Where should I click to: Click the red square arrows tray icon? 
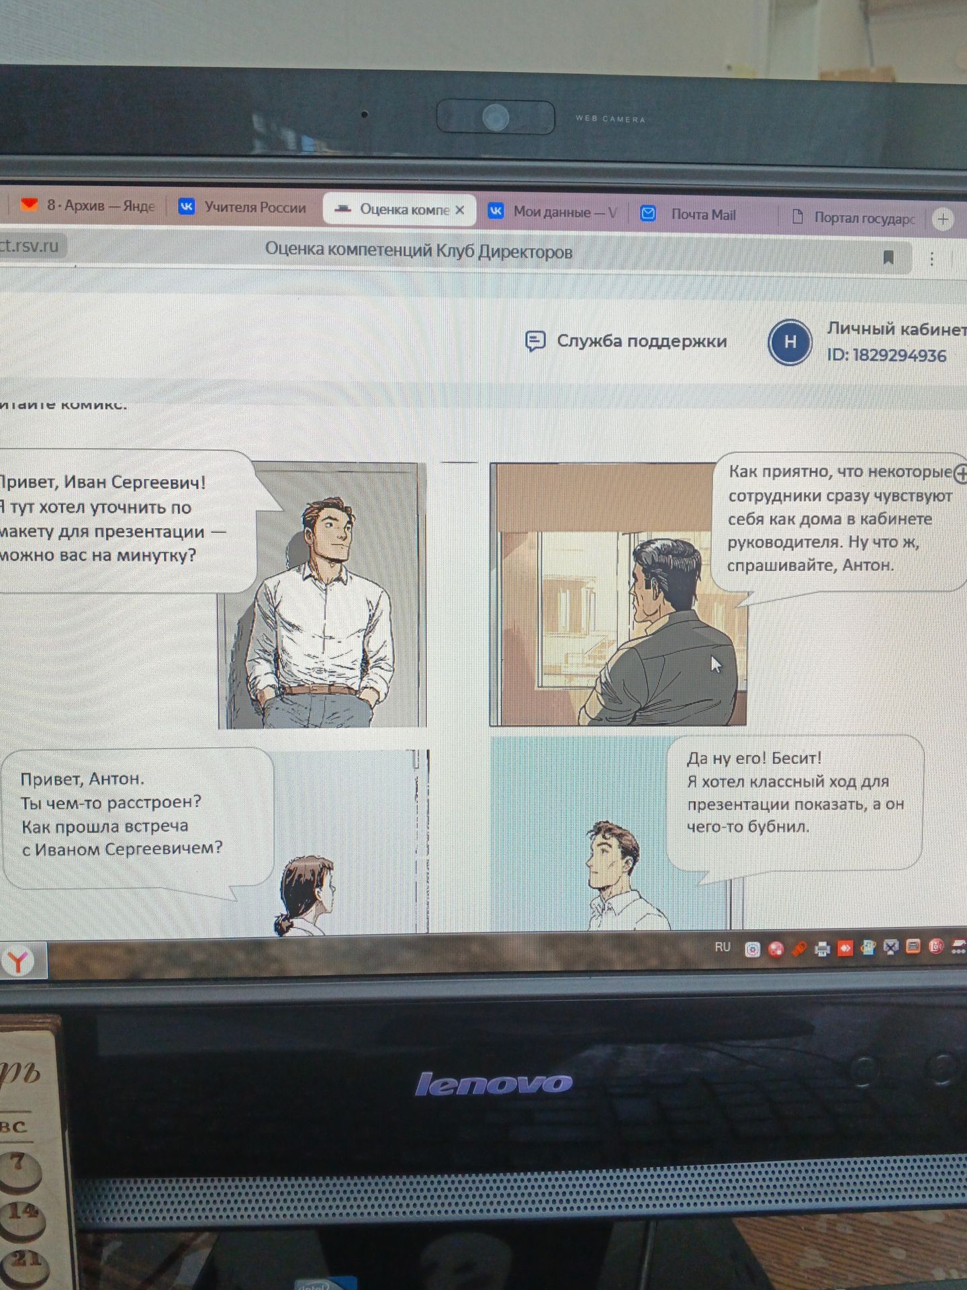(845, 948)
